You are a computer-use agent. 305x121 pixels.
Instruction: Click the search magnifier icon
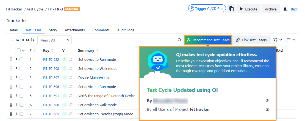click(x=179, y=40)
